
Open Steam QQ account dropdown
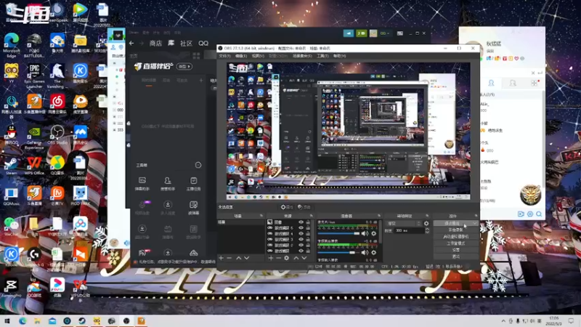pyautogui.click(x=385, y=33)
